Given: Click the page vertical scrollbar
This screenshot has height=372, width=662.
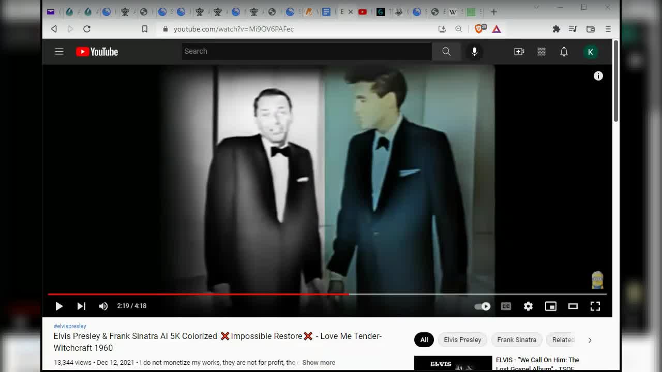Looking at the screenshot, I should click(615, 81).
